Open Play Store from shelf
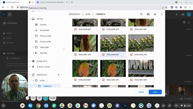The image size is (193, 109). pos(78,106)
